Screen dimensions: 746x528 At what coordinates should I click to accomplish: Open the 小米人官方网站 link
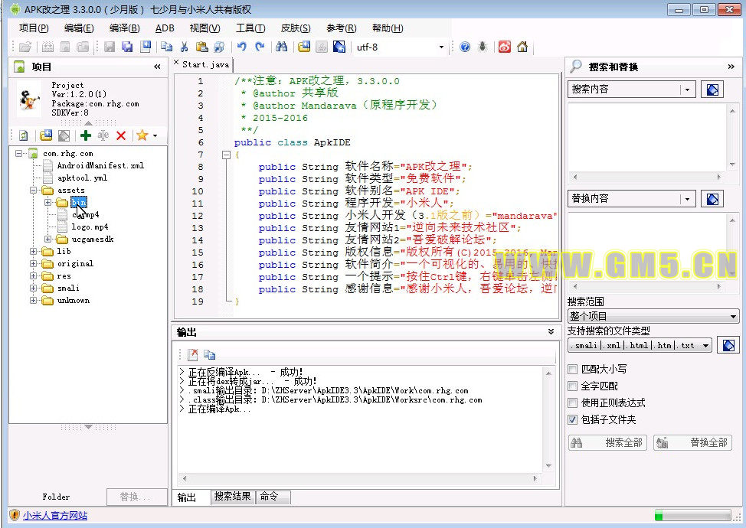[55, 516]
